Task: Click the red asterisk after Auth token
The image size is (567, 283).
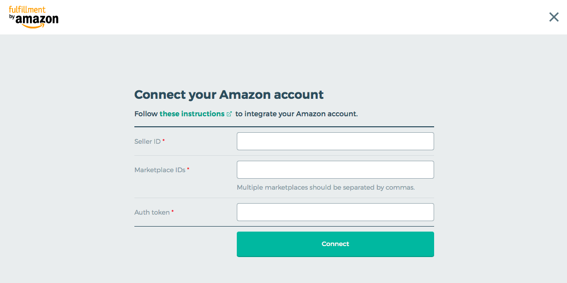Action: 172,212
